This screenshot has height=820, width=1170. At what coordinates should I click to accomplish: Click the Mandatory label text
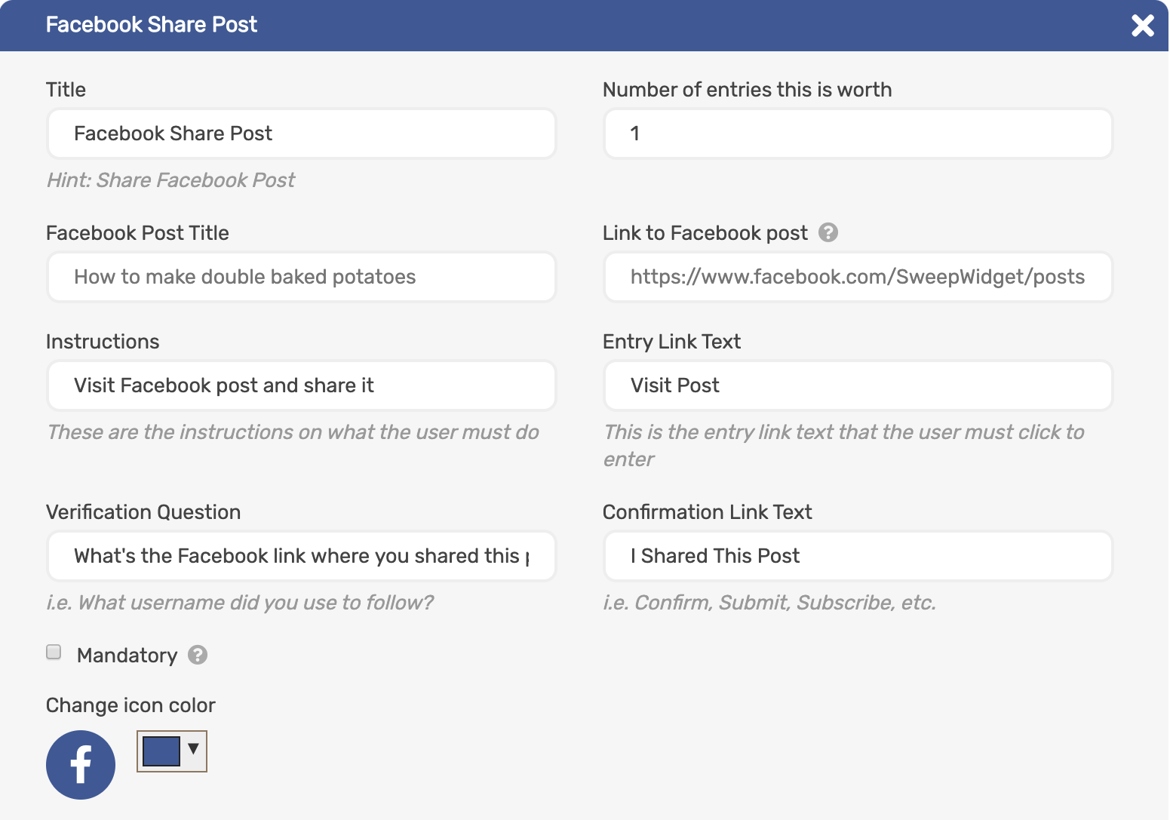126,655
